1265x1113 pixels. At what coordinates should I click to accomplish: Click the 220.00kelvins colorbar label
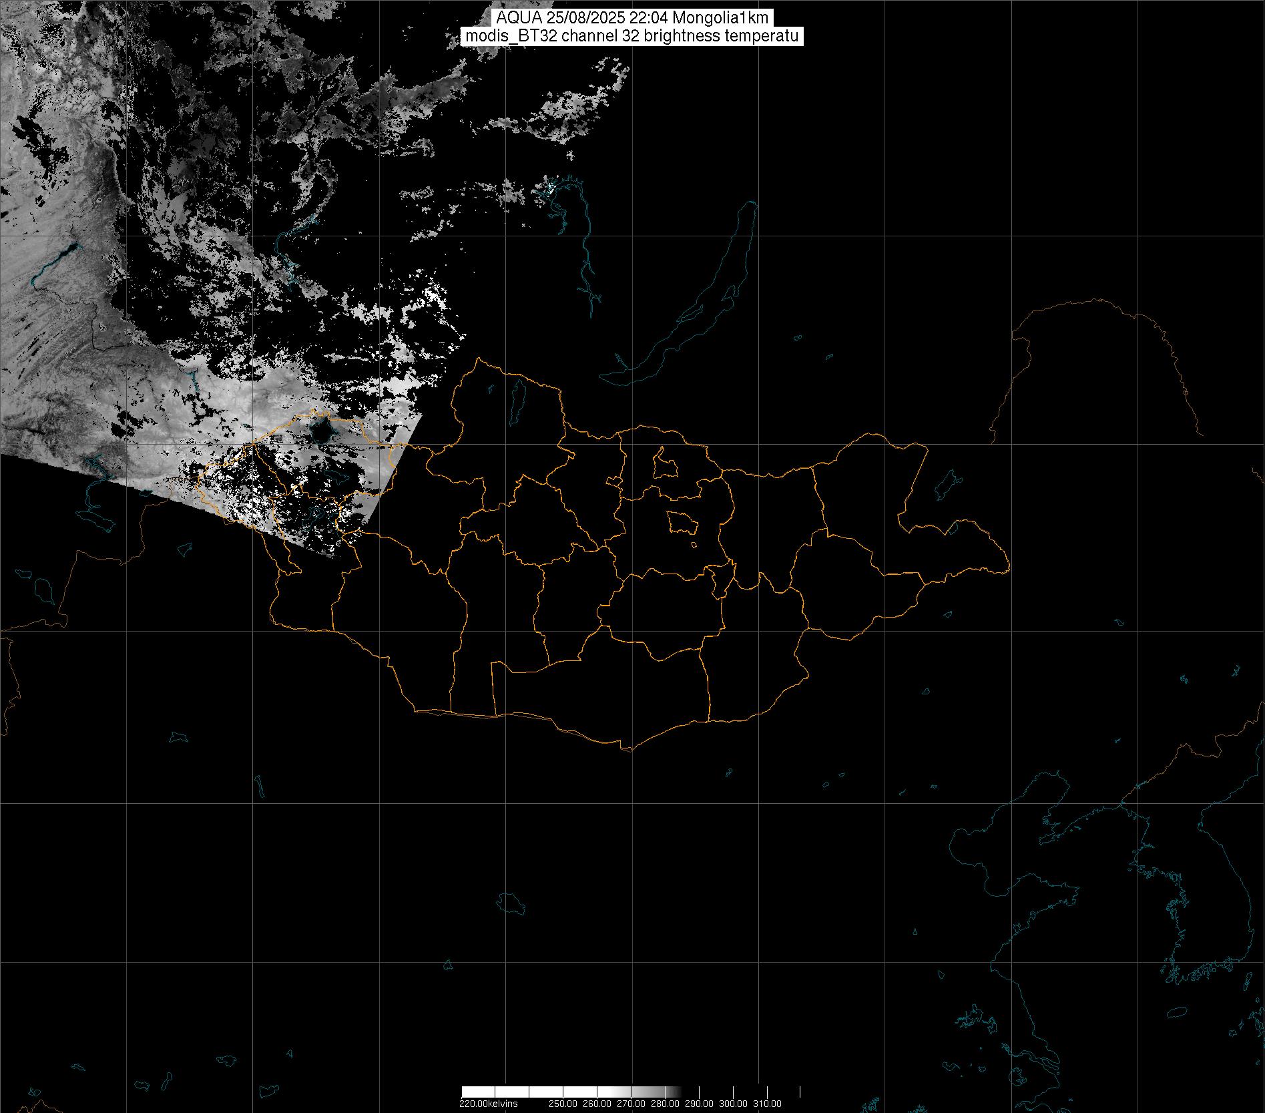pos(488,1104)
